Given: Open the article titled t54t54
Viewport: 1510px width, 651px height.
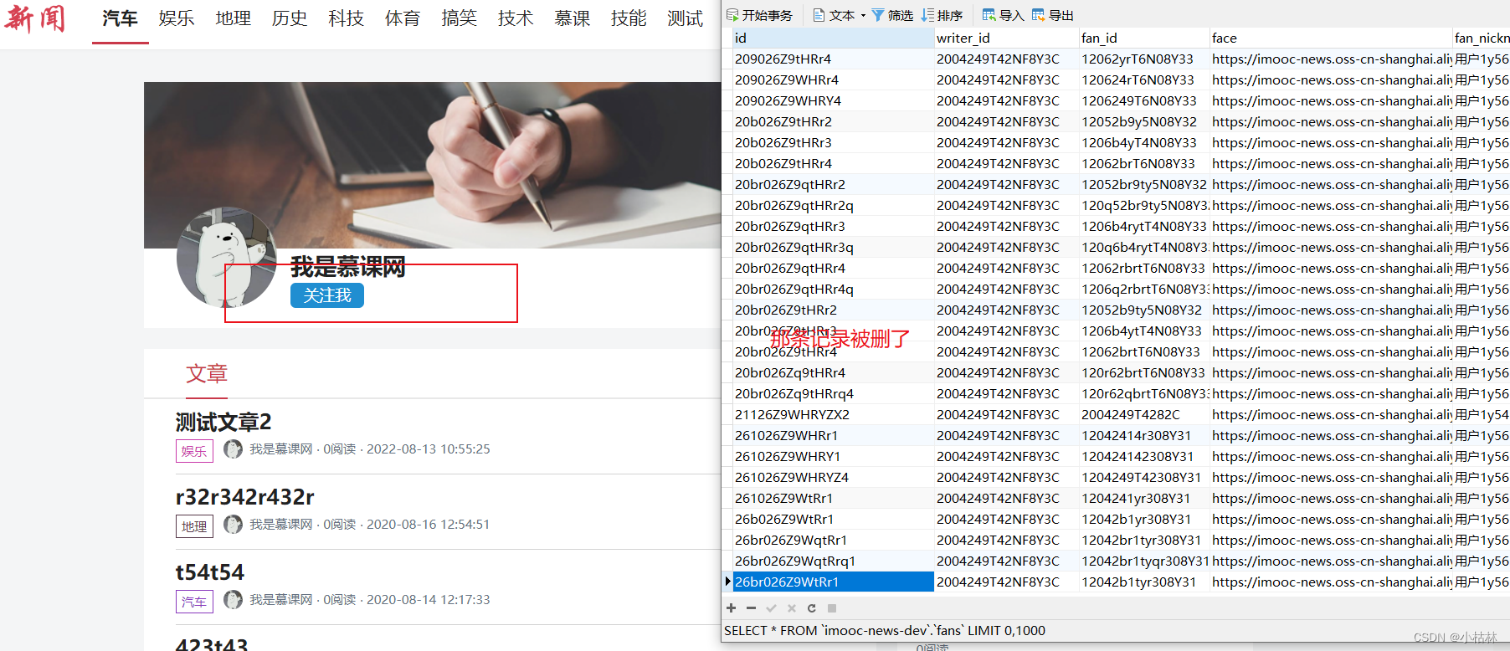Looking at the screenshot, I should 210,572.
